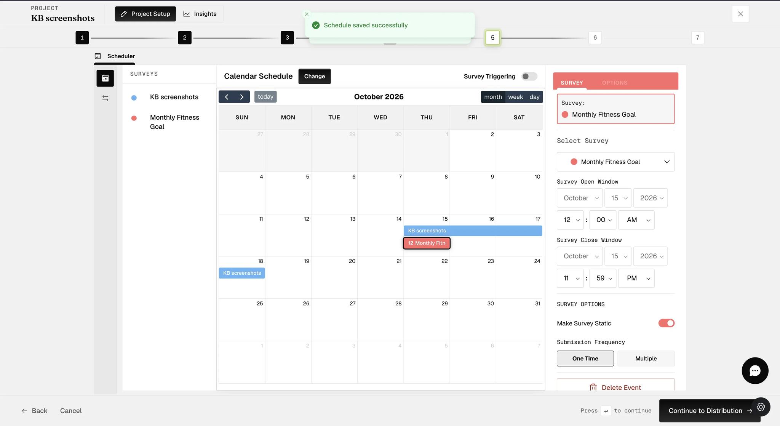Click the Scheduler calendar icon

(98, 56)
